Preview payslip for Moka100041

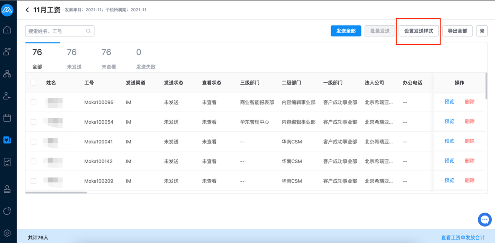click(449, 141)
